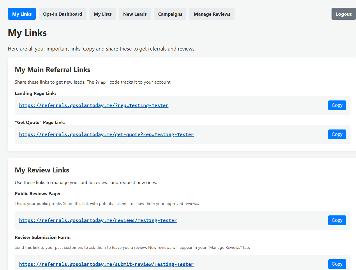Image resolution: width=356 pixels, height=270 pixels.
Task: Switch to the Opt-In Dashboard tab
Action: [62, 14]
